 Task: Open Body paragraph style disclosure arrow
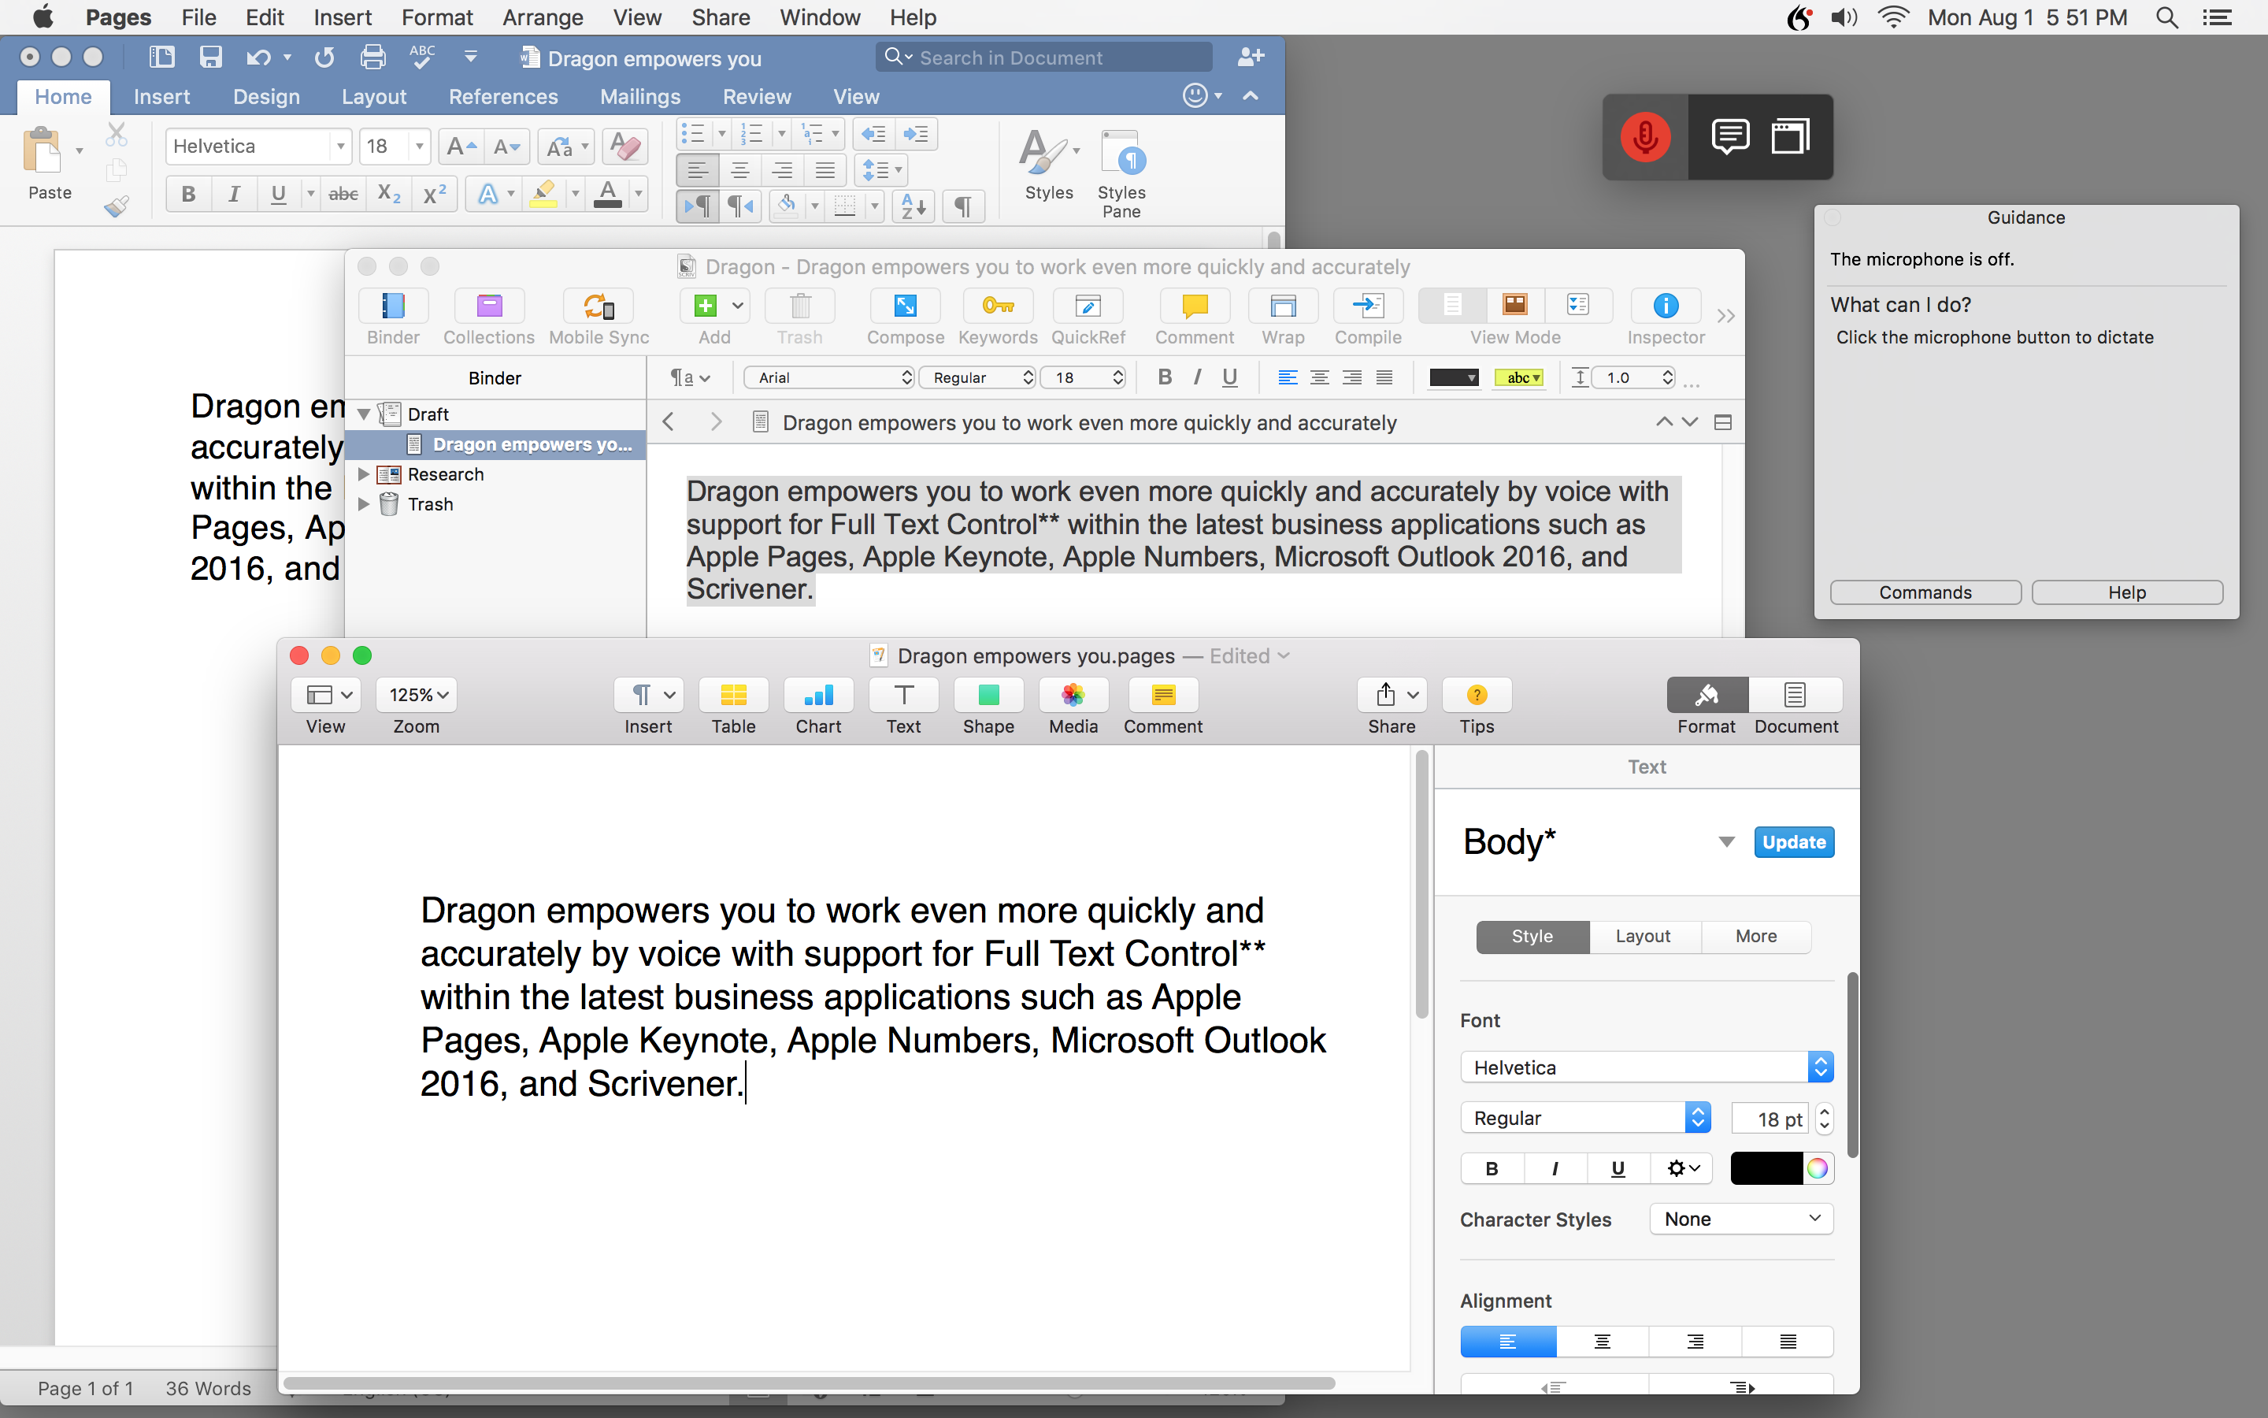(x=1725, y=841)
